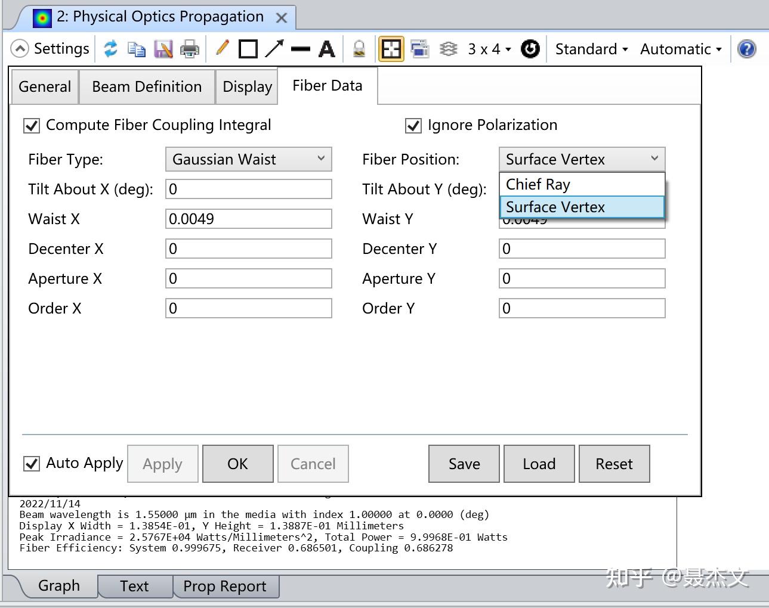Select the arrow drawing tool
This screenshot has width=769, height=608.
pos(274,49)
